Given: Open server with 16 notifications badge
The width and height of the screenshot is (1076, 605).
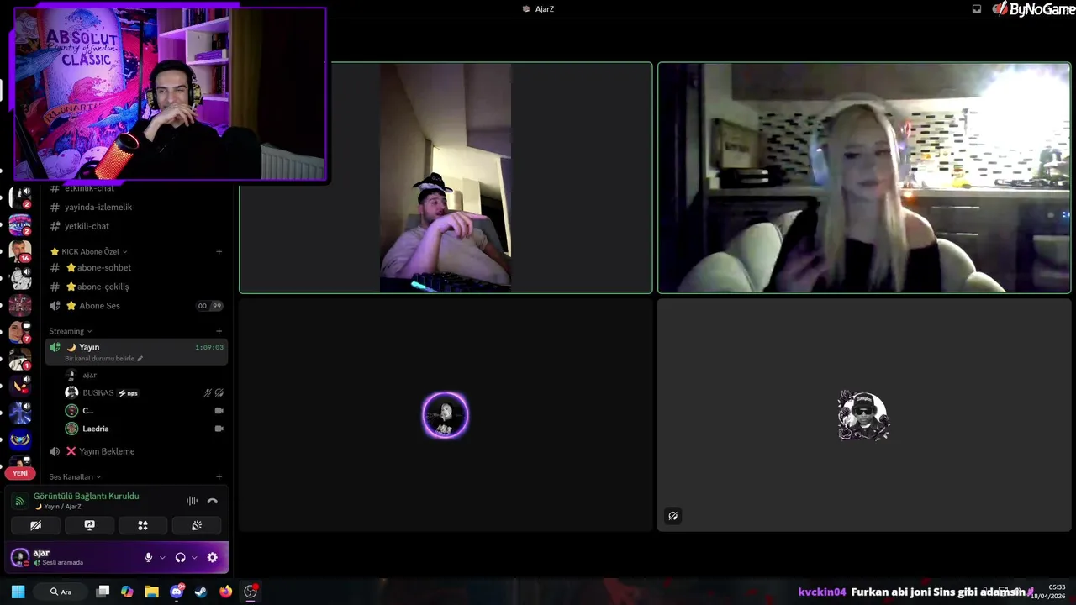Looking at the screenshot, I should 20,251.
